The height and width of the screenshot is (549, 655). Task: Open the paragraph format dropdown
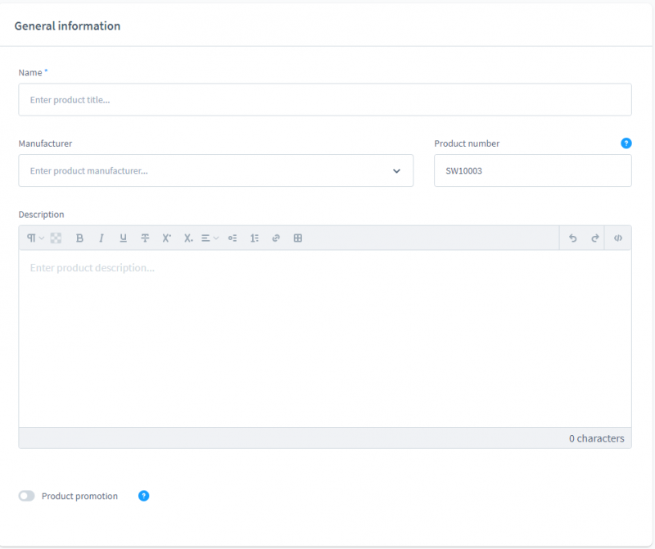pos(33,238)
